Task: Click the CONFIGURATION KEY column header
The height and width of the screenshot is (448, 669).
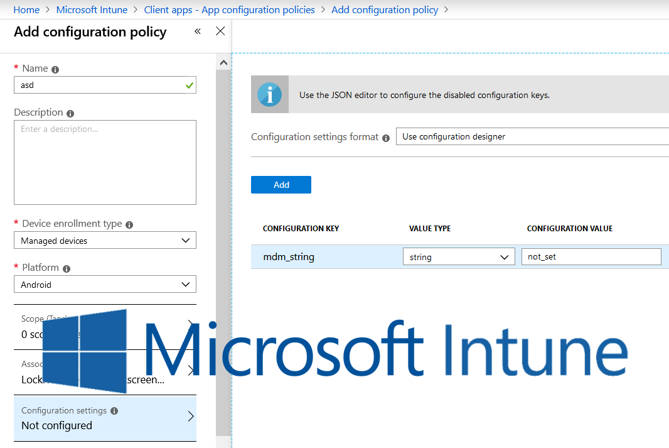Action: click(301, 229)
